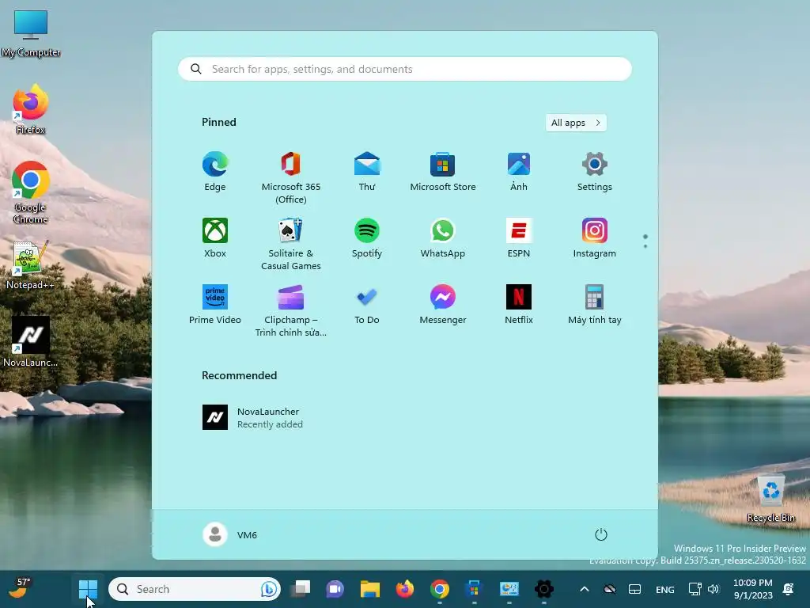Image resolution: width=810 pixels, height=608 pixels.
Task: Switch to Google Chrome on taskbar
Action: [440, 589]
